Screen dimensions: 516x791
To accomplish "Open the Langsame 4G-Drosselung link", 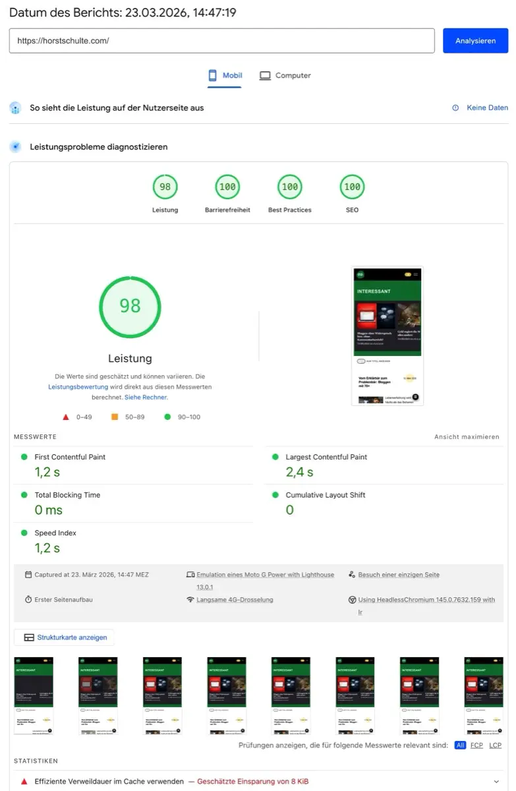I will (235, 600).
